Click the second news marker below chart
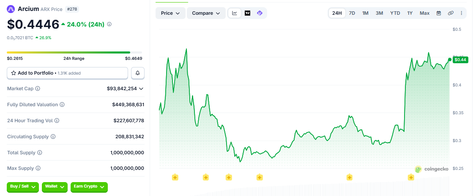This screenshot has width=473, height=196. click(206, 177)
